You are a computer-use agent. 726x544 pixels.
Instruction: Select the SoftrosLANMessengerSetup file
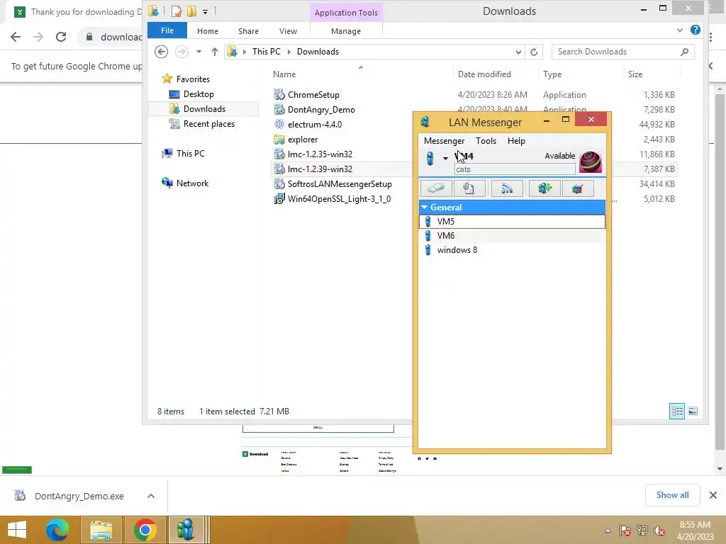(x=340, y=183)
